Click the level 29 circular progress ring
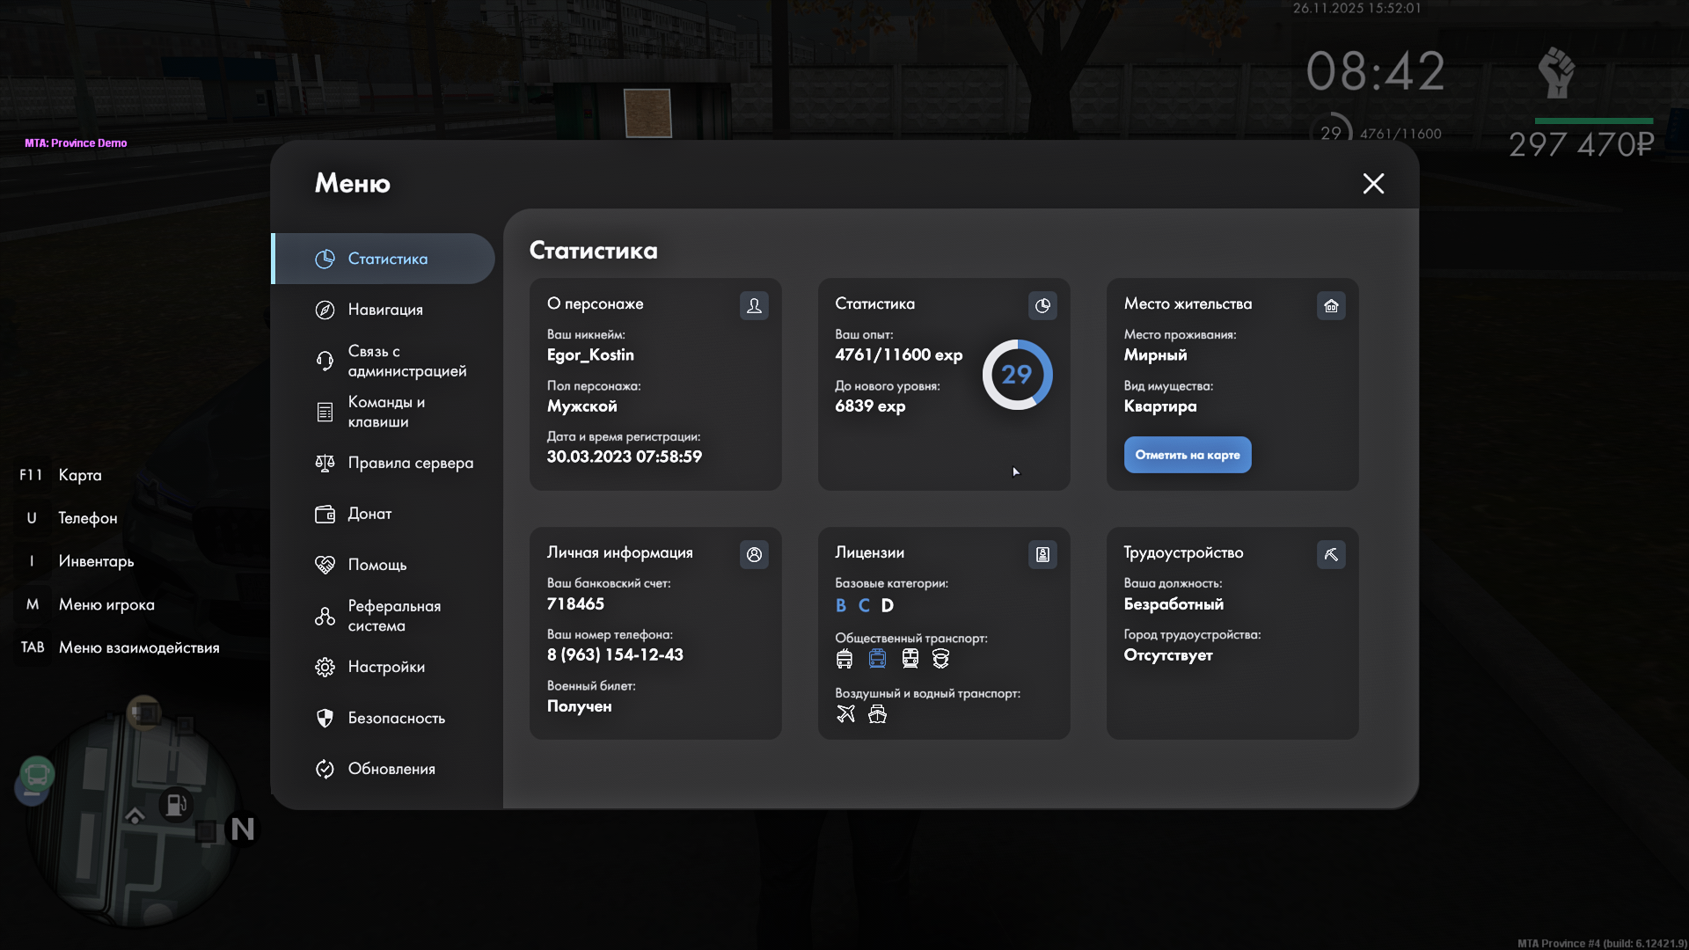The image size is (1689, 950). pos(1017,375)
